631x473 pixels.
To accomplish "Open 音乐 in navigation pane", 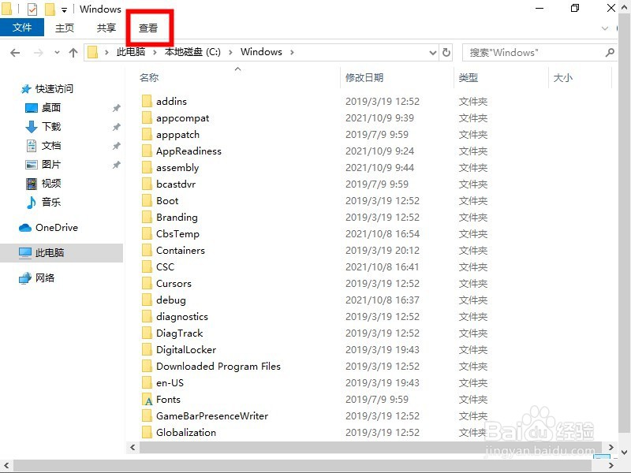I will 51,203.
